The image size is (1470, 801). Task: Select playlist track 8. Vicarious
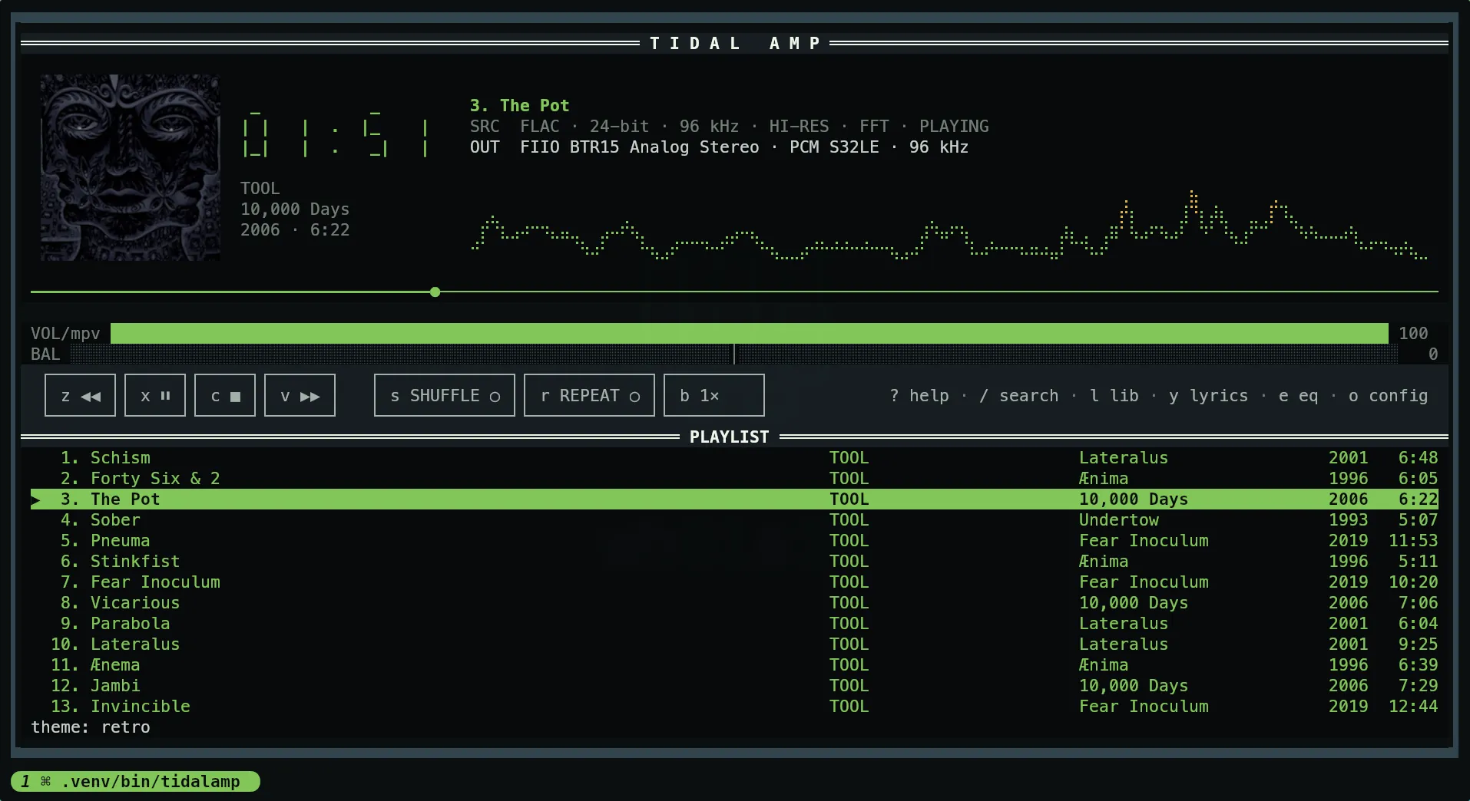point(734,603)
